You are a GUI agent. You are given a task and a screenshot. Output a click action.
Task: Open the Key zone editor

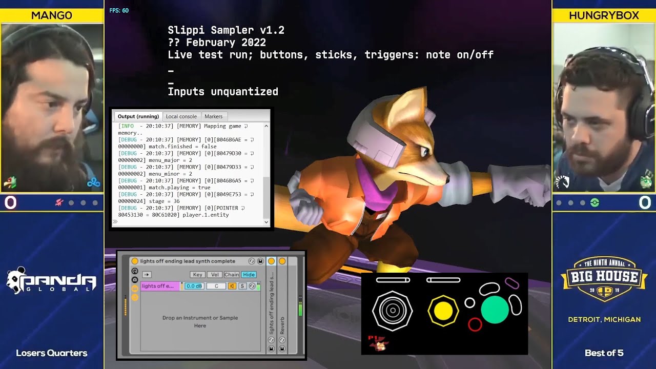click(198, 275)
